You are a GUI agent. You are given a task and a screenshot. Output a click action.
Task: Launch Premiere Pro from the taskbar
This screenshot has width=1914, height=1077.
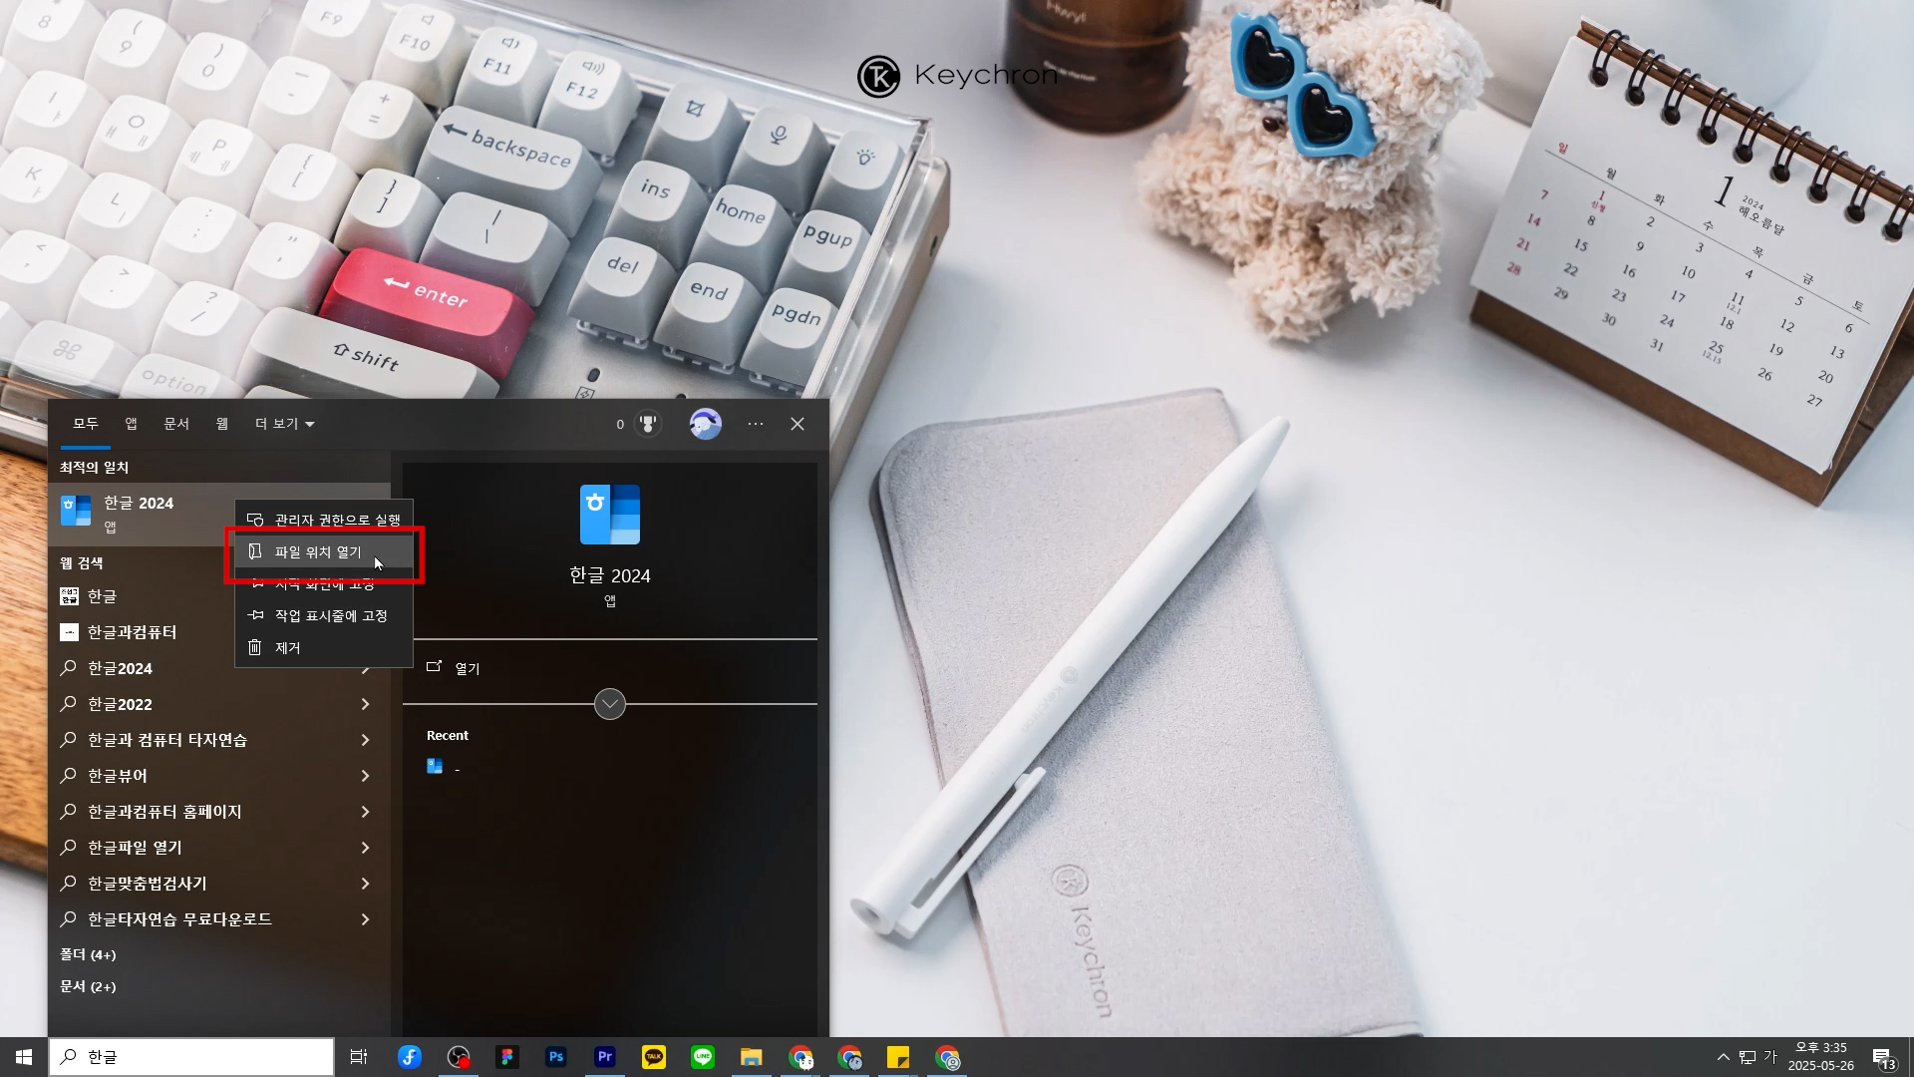pyautogui.click(x=605, y=1057)
